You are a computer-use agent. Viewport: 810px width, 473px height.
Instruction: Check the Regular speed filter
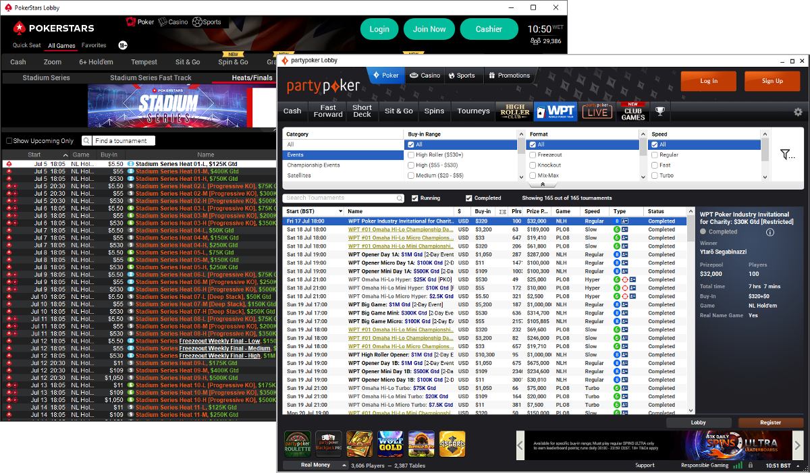coord(654,155)
